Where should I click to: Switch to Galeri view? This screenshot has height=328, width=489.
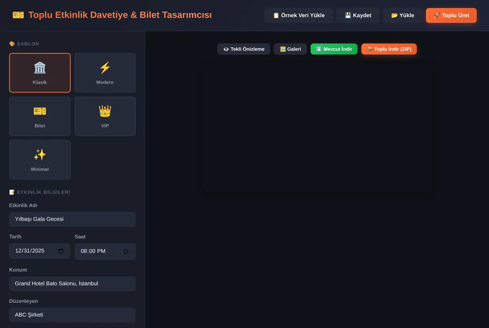pyautogui.click(x=290, y=49)
